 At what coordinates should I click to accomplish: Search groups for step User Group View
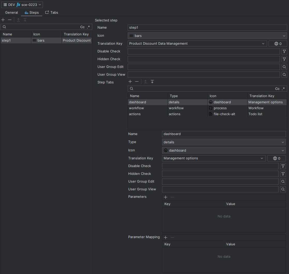point(284,75)
